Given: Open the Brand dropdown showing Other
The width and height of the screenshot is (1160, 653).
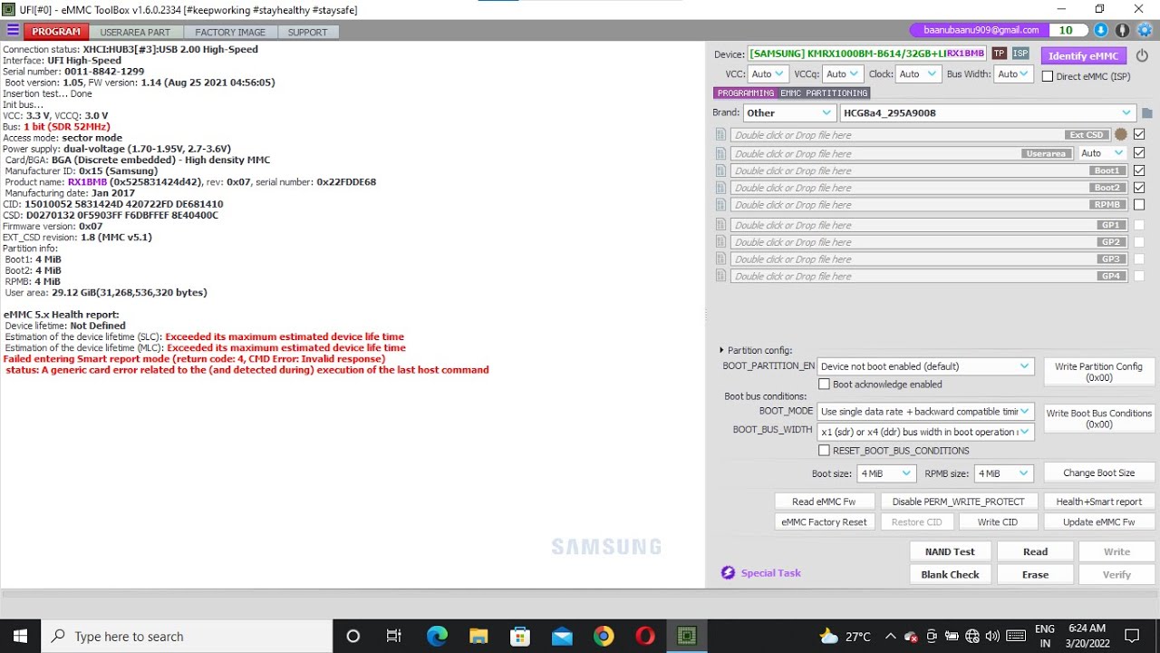Looking at the screenshot, I should click(789, 113).
